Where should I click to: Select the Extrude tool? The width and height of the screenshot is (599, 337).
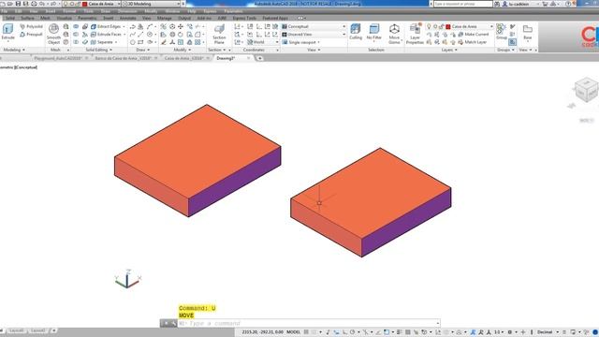pyautogui.click(x=8, y=32)
